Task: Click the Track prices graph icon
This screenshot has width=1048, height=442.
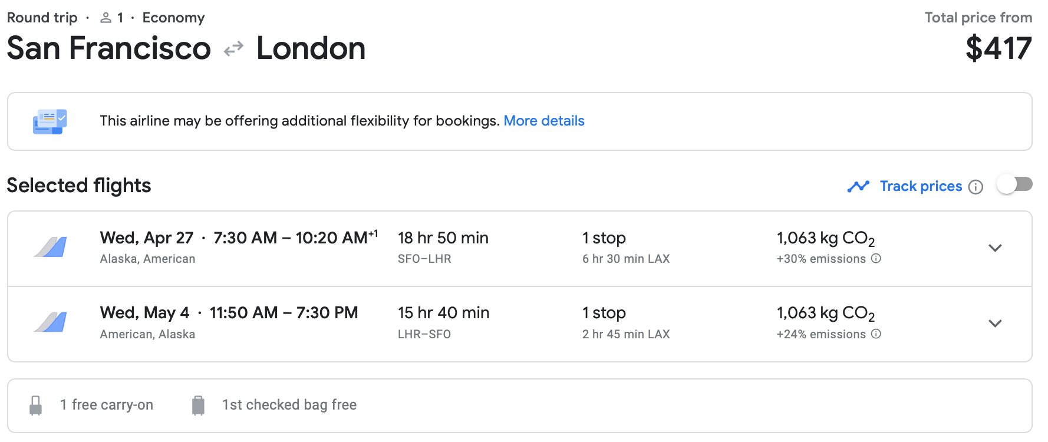Action: coord(858,186)
